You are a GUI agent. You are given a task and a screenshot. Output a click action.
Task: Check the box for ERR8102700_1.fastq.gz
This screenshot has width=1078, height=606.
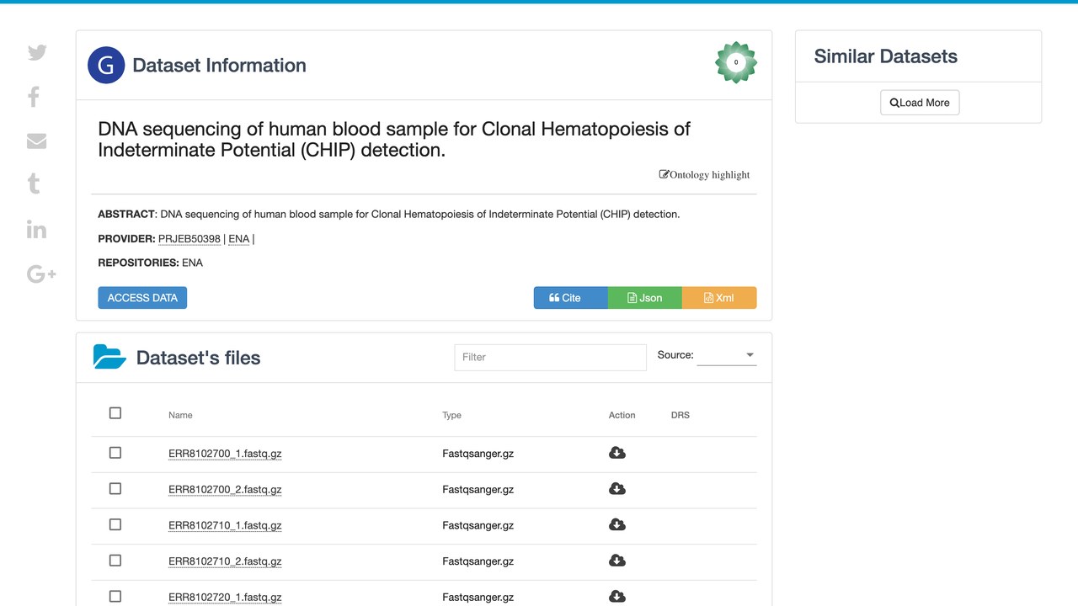tap(115, 453)
